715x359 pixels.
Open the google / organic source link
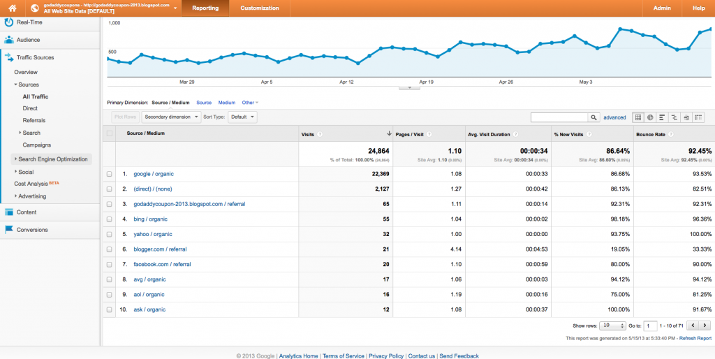coord(154,174)
